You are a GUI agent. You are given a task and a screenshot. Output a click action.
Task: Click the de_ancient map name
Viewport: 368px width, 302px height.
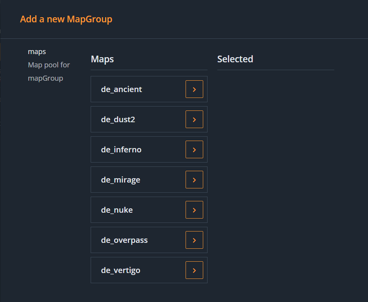pyautogui.click(x=121, y=89)
